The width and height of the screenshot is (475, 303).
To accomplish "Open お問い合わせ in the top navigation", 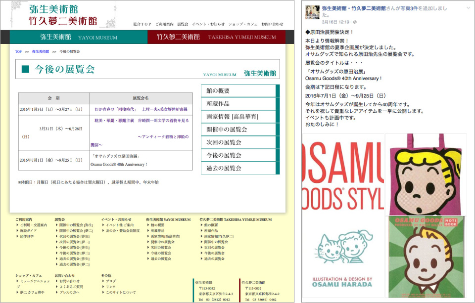I will click(272, 24).
